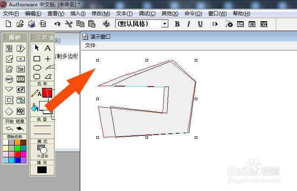
Task: Toggle Underline text formatting
Action: (x=200, y=24)
